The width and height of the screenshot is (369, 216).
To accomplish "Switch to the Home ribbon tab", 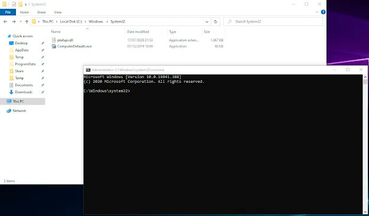I will pos(24,12).
